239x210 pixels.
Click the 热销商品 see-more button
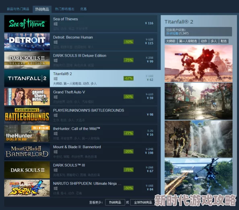[115, 202]
